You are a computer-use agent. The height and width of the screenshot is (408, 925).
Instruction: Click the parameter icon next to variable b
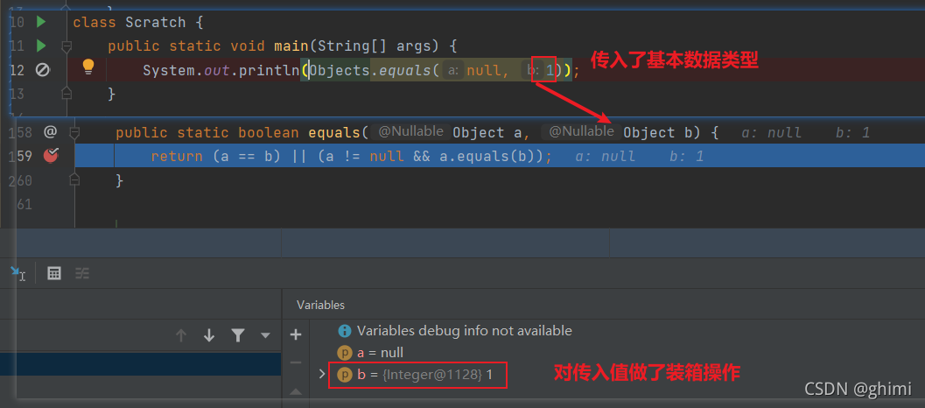[x=345, y=375]
